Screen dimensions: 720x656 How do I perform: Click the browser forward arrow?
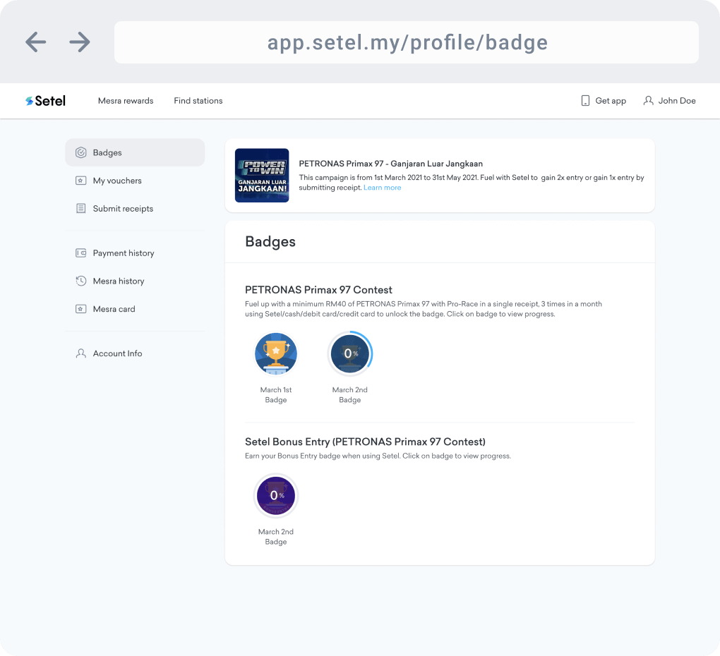click(x=80, y=42)
